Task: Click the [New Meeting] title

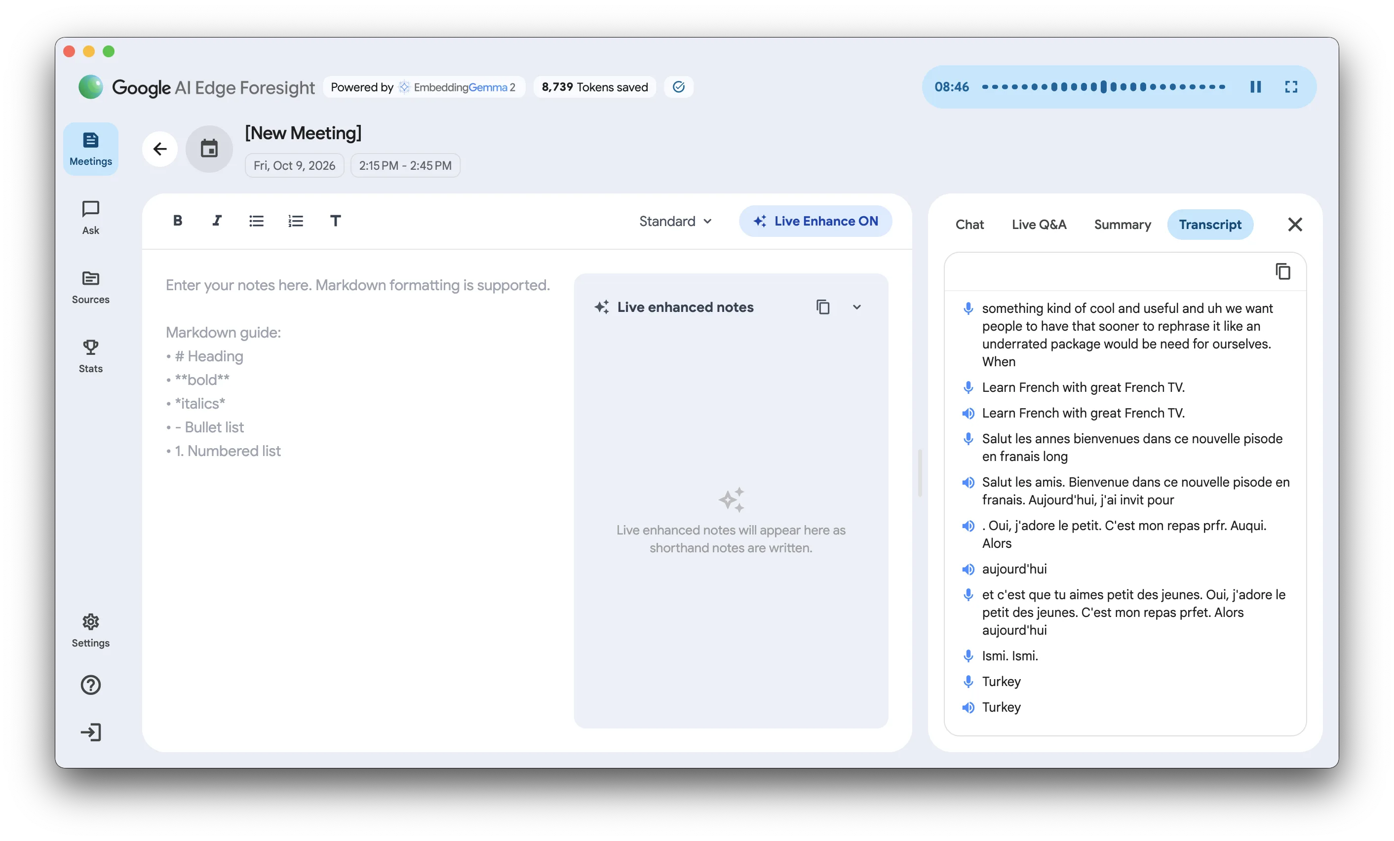Action: pyautogui.click(x=303, y=133)
